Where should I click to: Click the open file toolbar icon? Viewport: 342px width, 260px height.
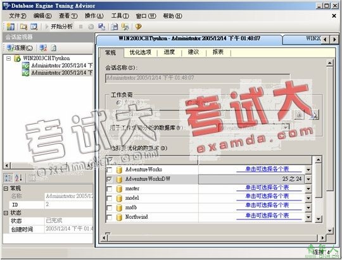coord(23,27)
